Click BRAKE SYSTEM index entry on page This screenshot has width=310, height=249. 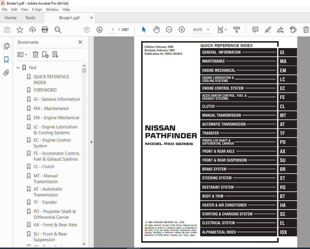239,169
